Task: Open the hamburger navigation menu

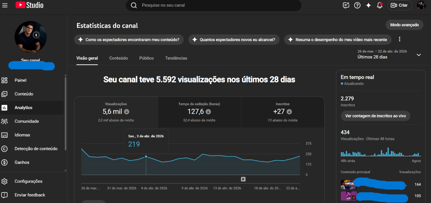Action: click(x=5, y=5)
